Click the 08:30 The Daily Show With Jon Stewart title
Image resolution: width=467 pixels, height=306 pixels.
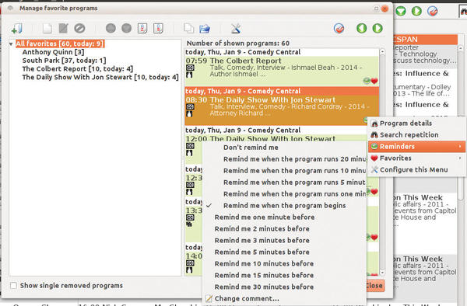(x=272, y=100)
